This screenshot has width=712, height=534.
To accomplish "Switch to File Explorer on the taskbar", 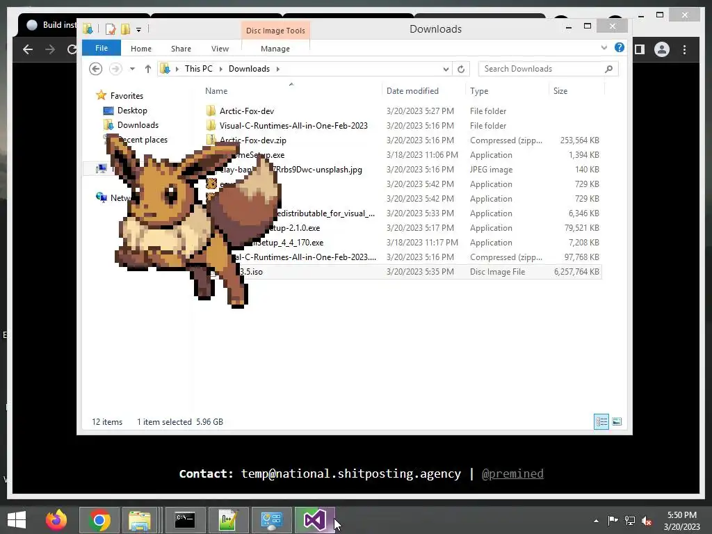I will [x=140, y=520].
